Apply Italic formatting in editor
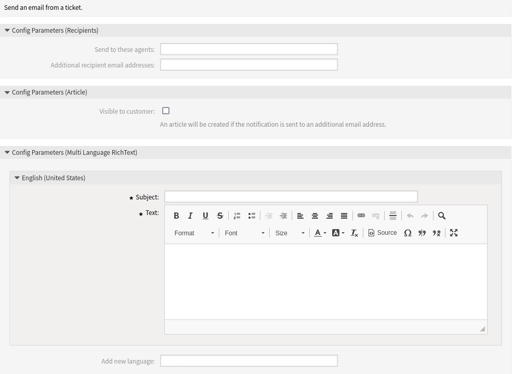 click(191, 216)
